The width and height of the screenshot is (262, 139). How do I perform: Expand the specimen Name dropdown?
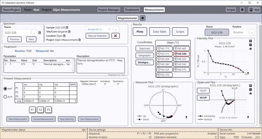34,33
